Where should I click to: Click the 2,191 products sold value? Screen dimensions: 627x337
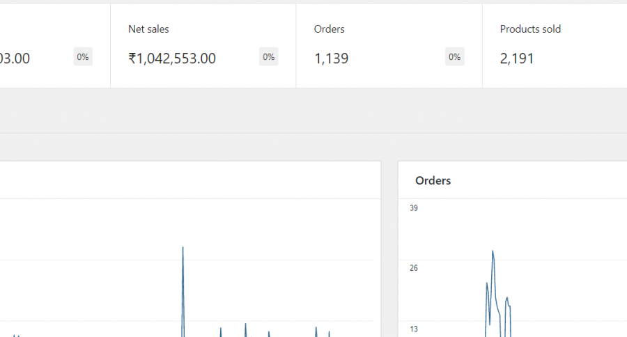[x=517, y=58]
